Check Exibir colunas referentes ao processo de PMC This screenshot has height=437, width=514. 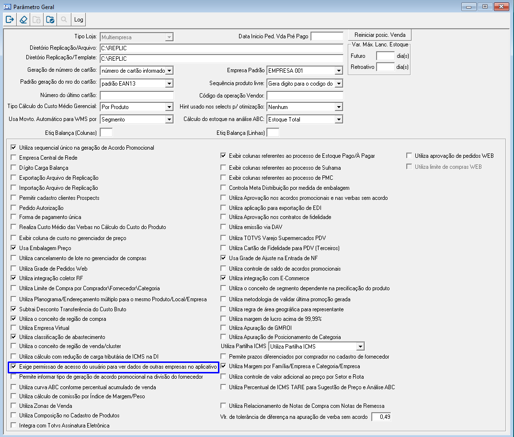click(223, 177)
